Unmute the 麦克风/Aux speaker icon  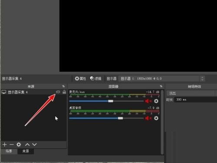click(x=148, y=101)
